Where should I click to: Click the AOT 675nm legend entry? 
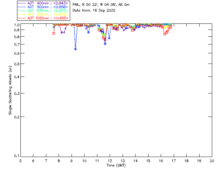point(43,11)
